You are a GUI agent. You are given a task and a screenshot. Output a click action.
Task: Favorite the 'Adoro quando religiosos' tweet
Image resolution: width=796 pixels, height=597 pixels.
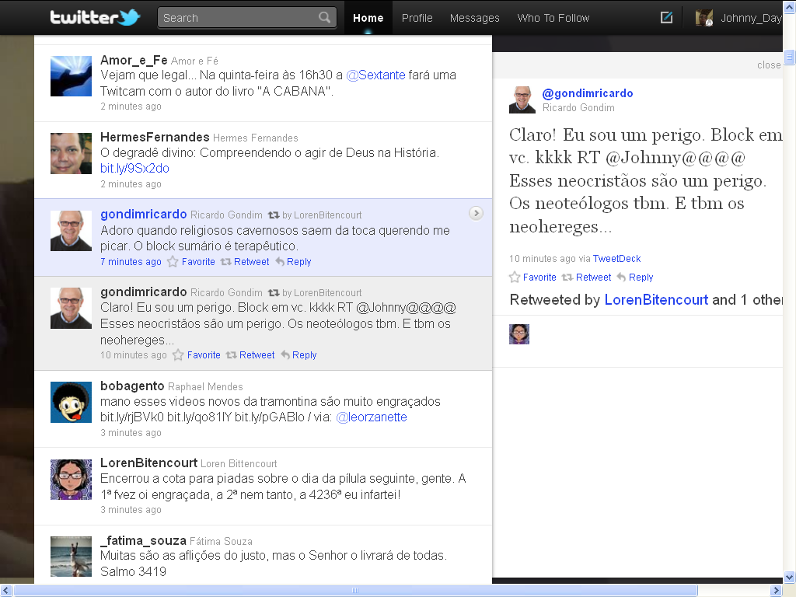[x=198, y=262]
